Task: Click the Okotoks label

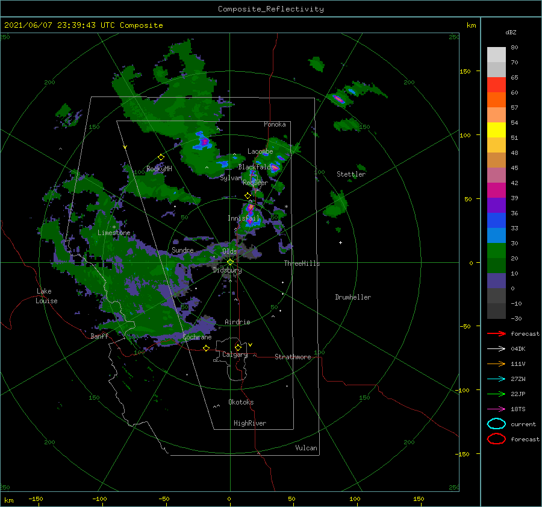Action: pos(241,402)
